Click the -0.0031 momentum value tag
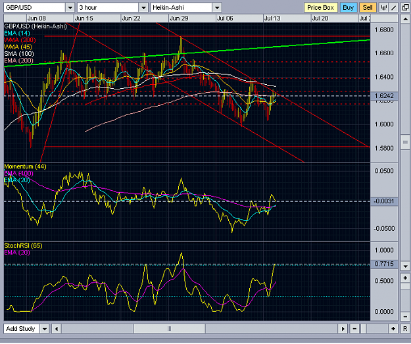The width and height of the screenshot is (411, 344). pos(384,201)
